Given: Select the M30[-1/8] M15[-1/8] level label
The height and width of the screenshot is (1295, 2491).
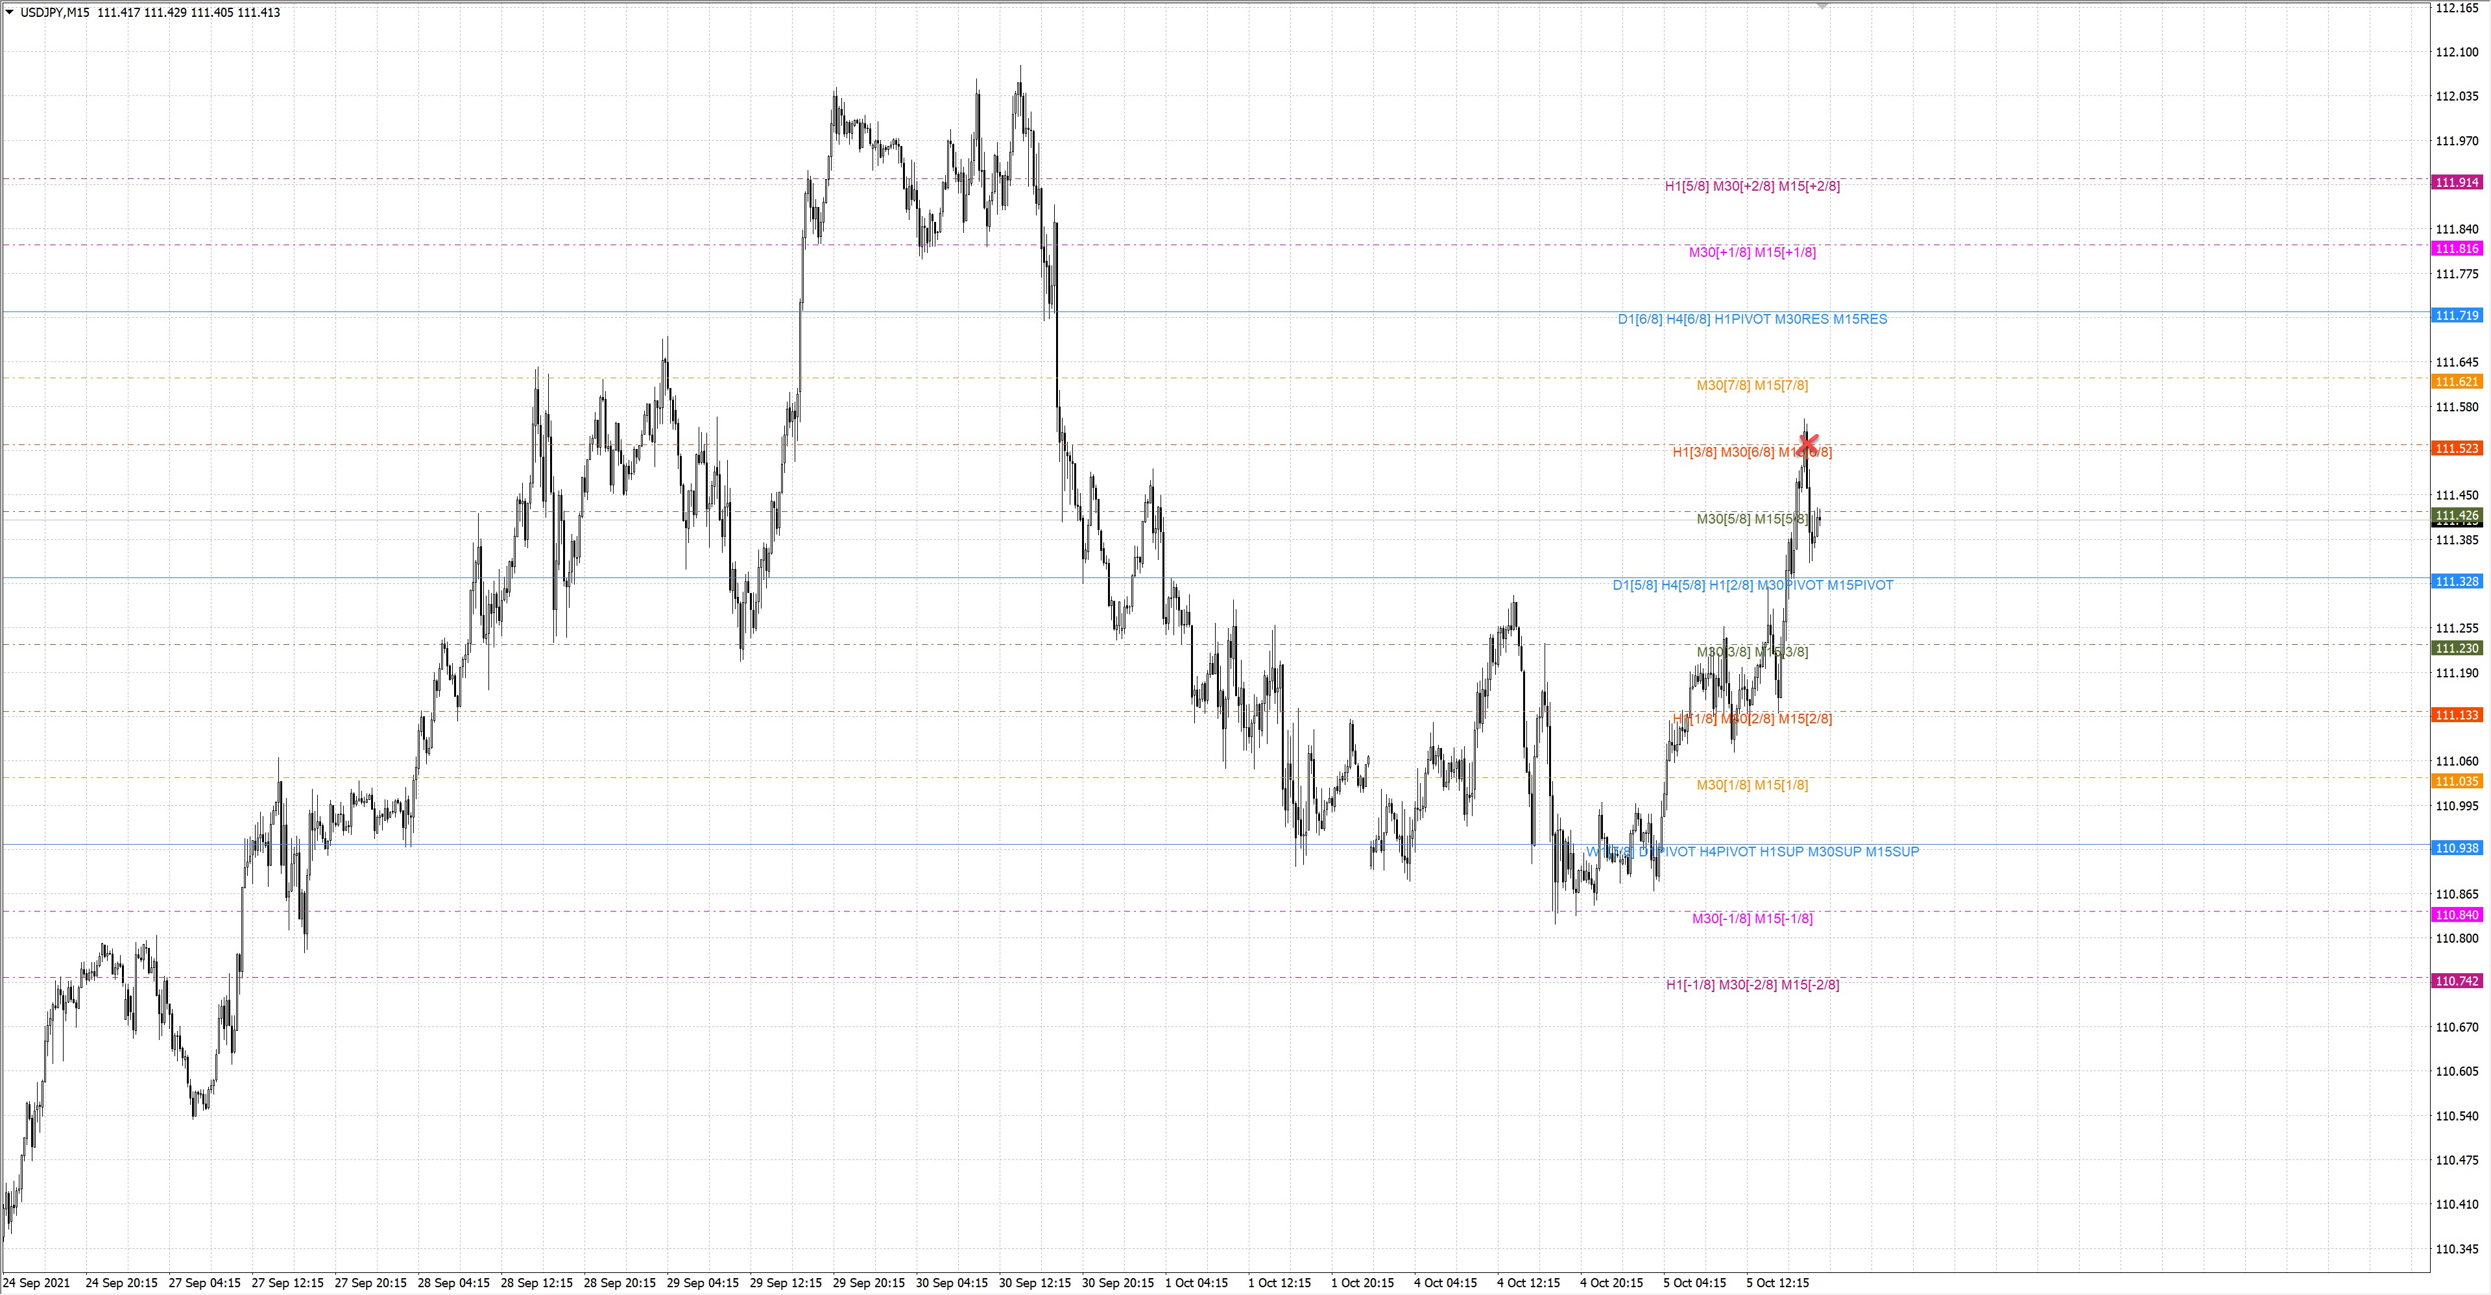Looking at the screenshot, I should tap(1751, 918).
